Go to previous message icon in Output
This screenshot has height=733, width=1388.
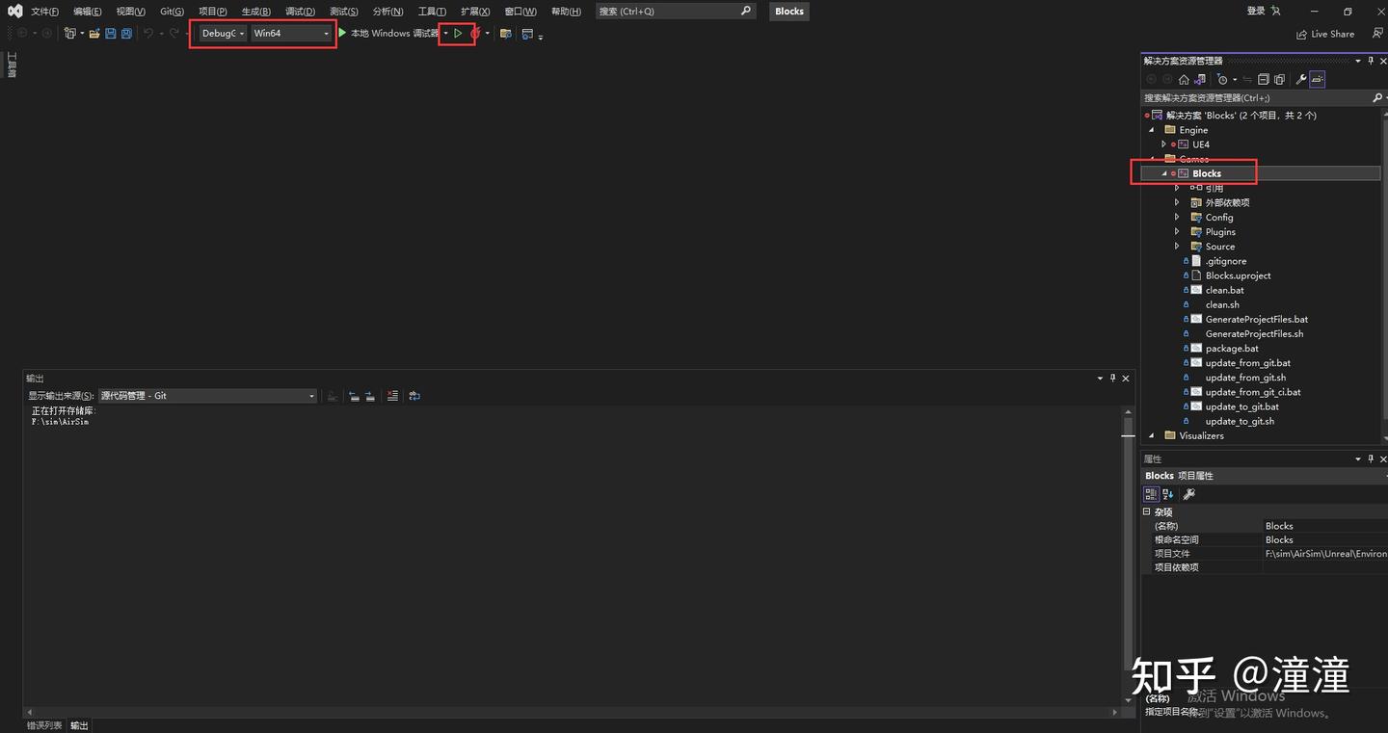354,396
